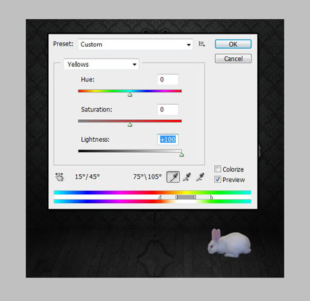This screenshot has height=301, width=310.
Task: Click the Saturation slider handle
Action: pos(130,125)
